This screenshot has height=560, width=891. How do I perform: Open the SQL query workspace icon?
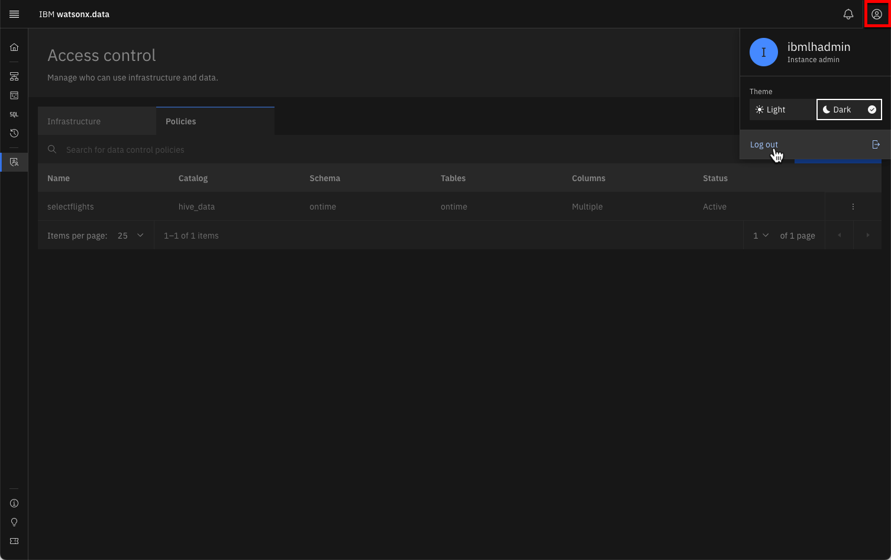[x=14, y=114]
